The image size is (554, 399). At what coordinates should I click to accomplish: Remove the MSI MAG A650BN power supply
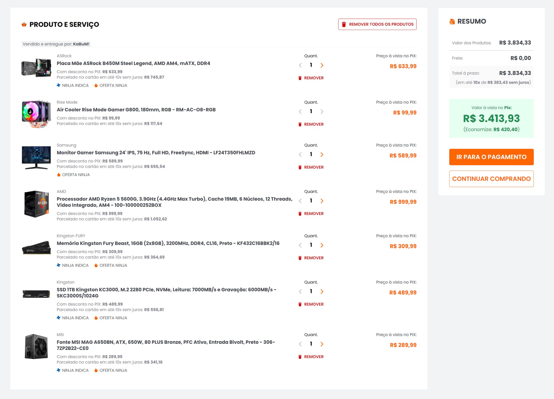[311, 357]
